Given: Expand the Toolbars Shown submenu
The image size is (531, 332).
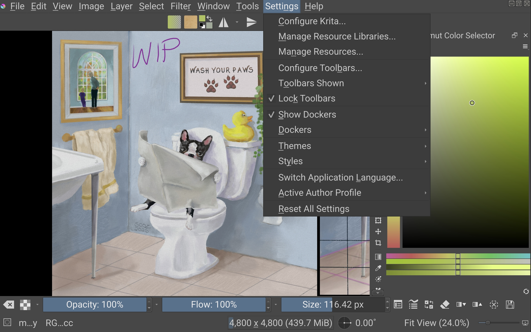Looking at the screenshot, I should pos(347,83).
